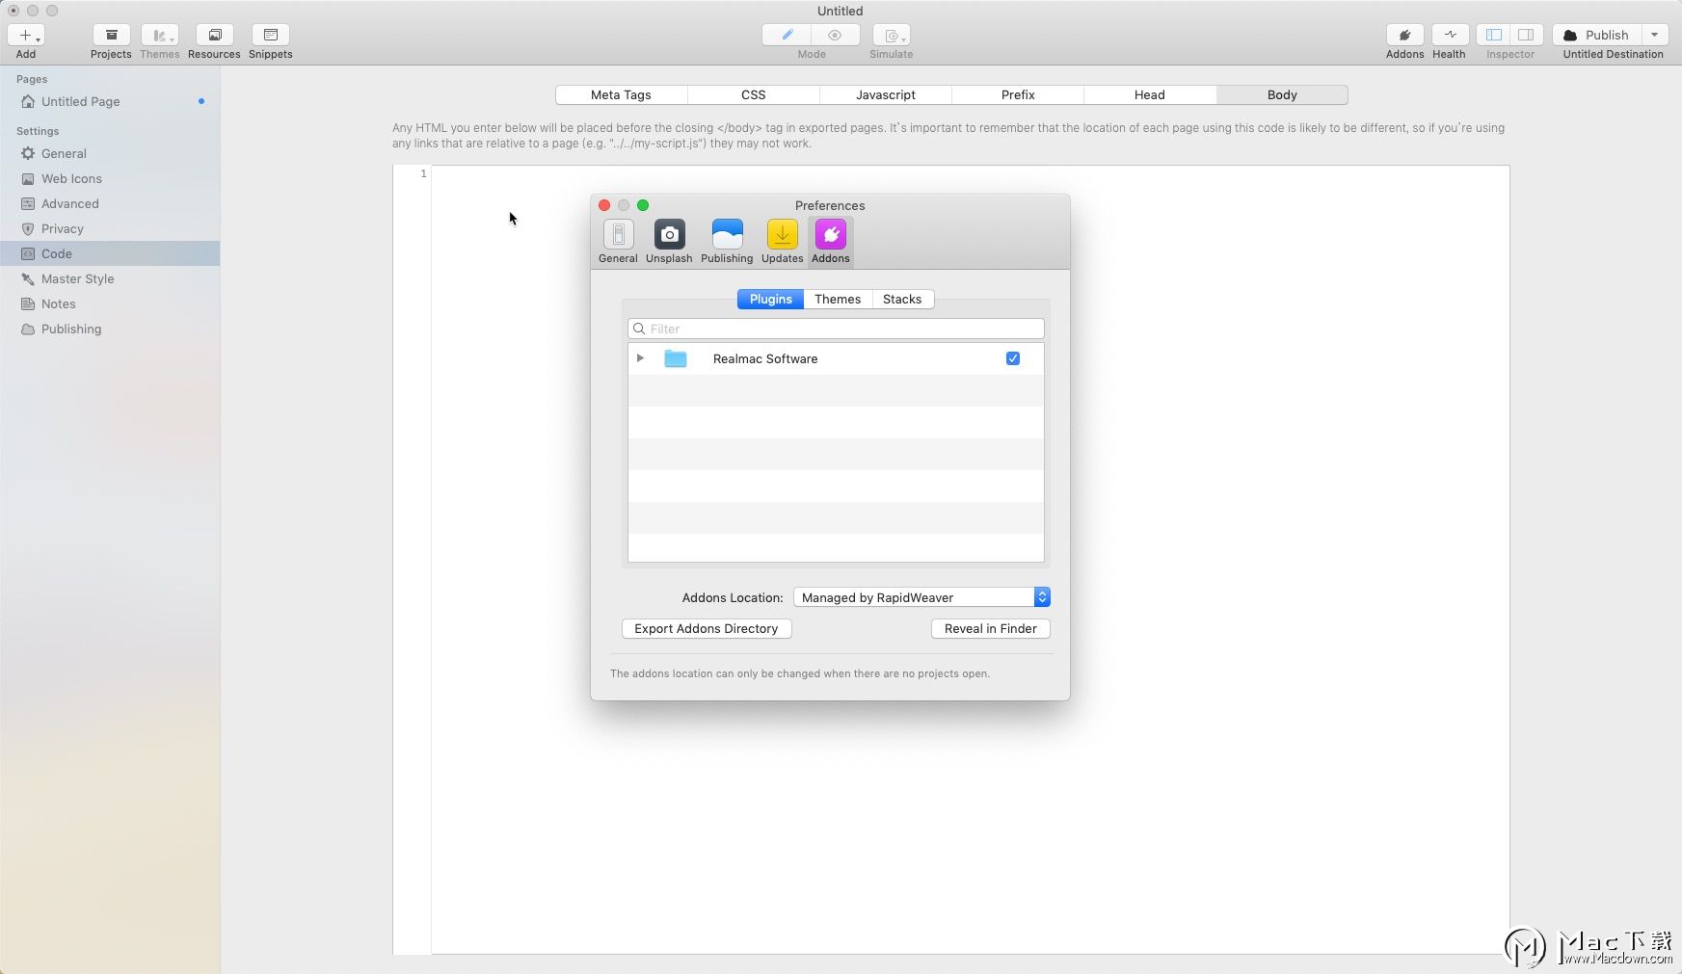The height and width of the screenshot is (974, 1682).
Task: Select the Updates preferences icon
Action: (782, 235)
